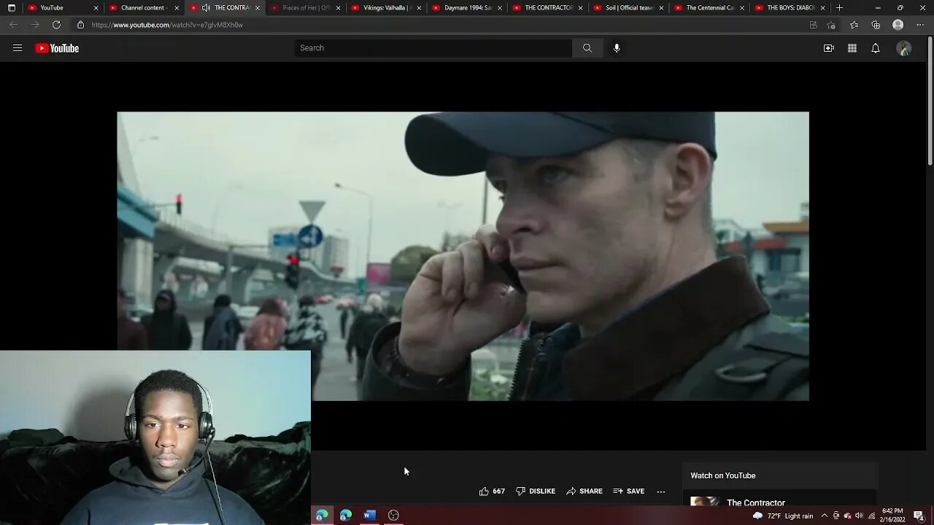Image resolution: width=934 pixels, height=525 pixels.
Task: Open browser tab actions menu icon
Action: tap(11, 7)
